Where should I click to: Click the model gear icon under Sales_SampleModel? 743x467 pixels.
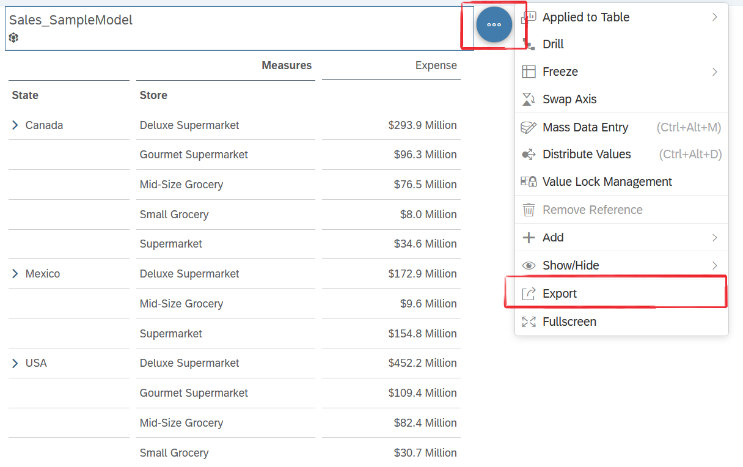coord(14,38)
